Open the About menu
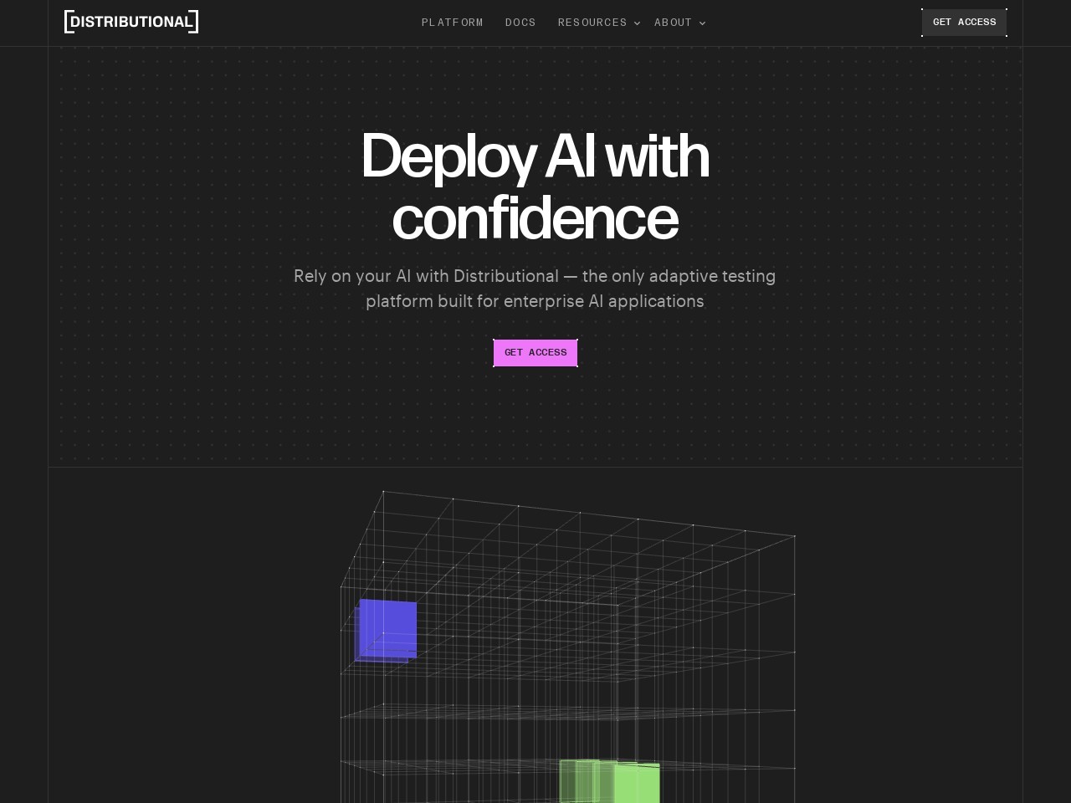The image size is (1071, 803). tap(673, 23)
